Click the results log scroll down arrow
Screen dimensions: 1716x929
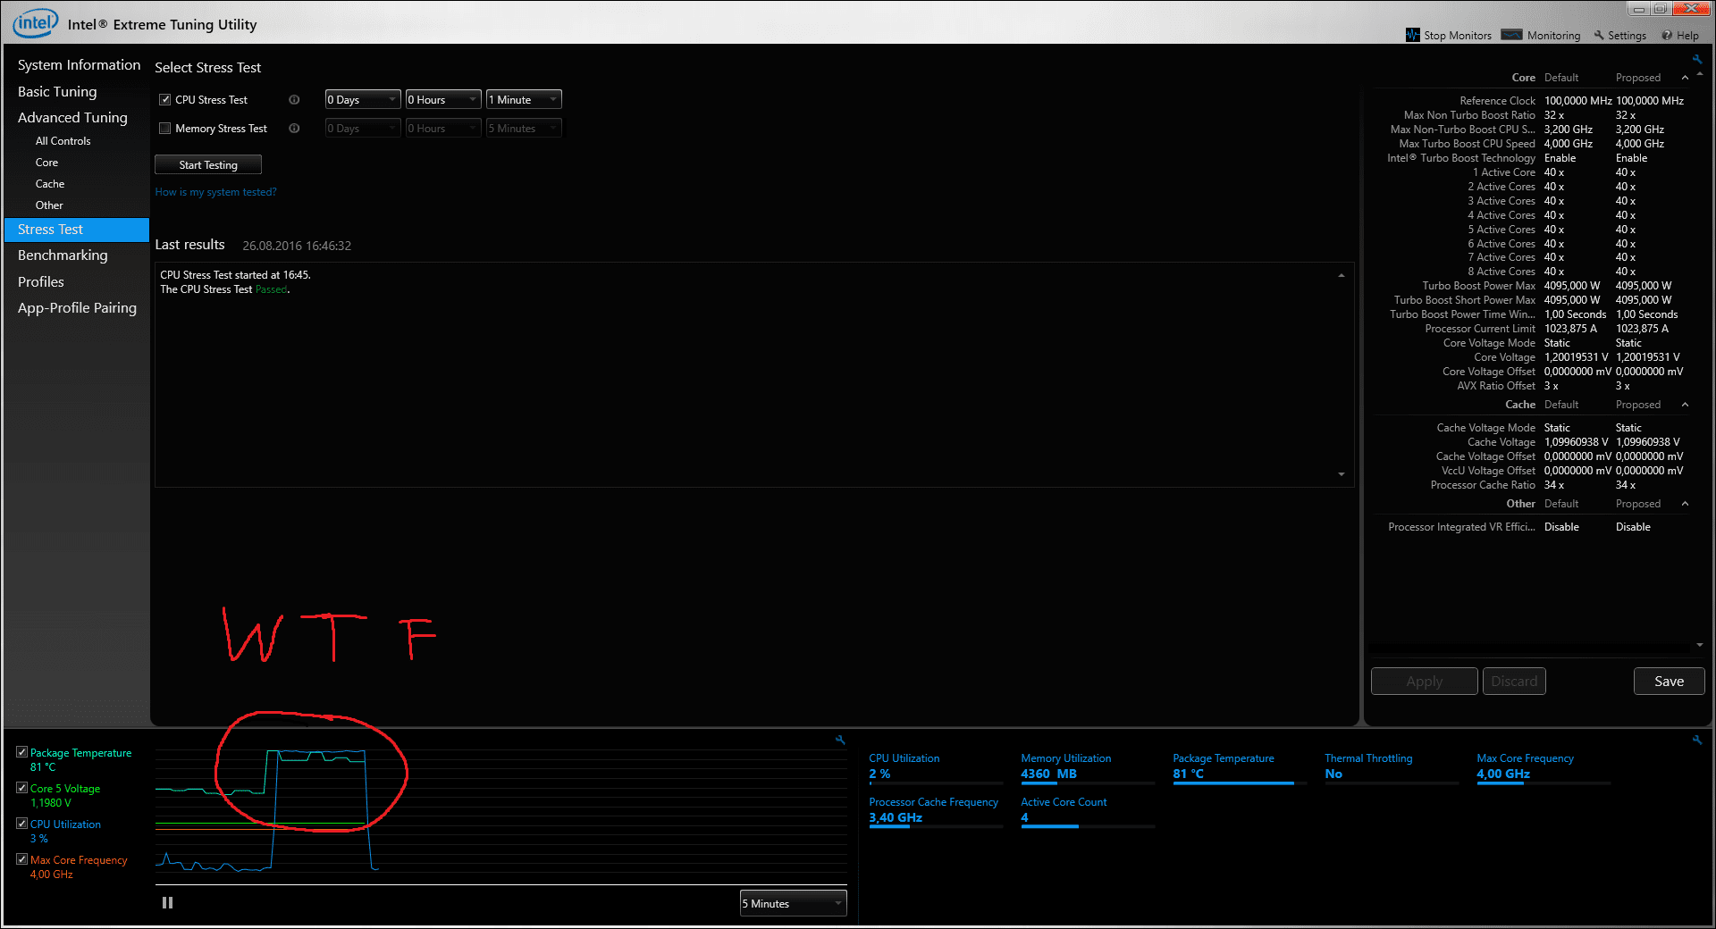point(1341,474)
